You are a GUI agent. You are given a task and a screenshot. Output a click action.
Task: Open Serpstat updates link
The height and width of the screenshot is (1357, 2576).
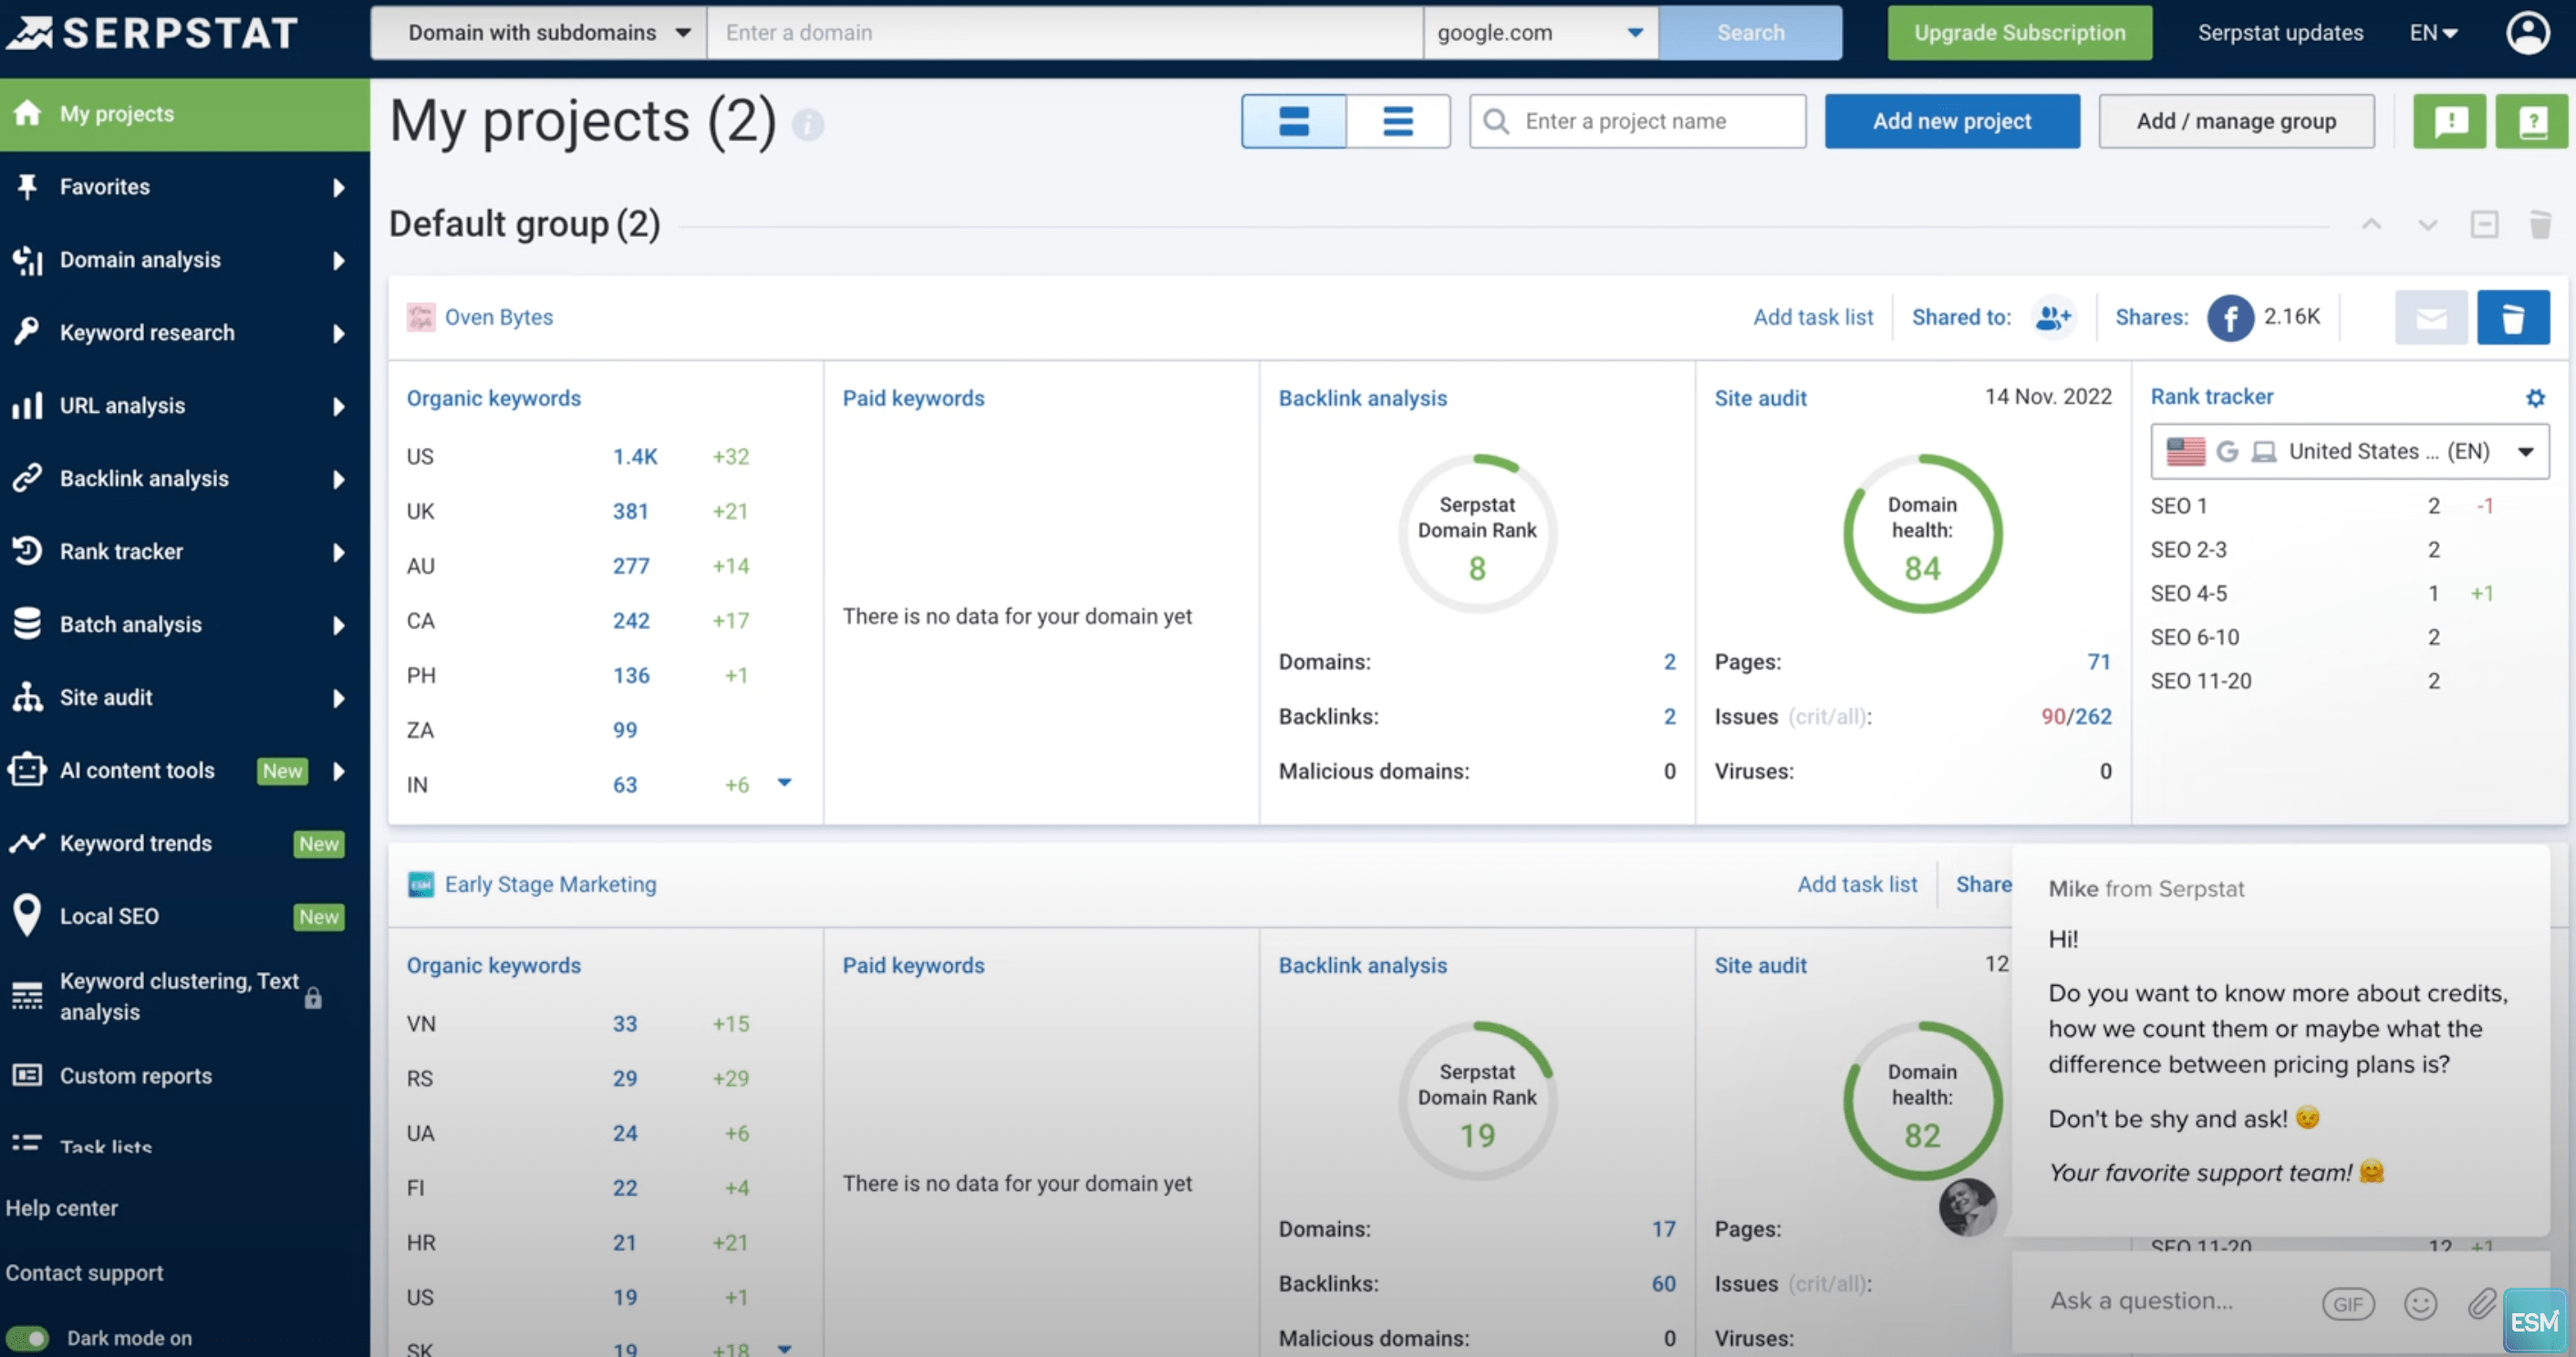coord(2280,33)
